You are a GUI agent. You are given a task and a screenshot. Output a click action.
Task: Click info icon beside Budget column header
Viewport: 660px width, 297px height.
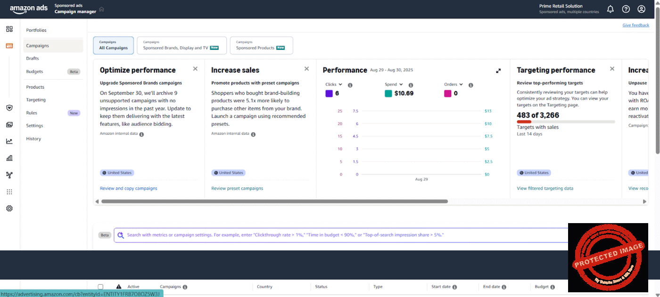click(x=553, y=287)
